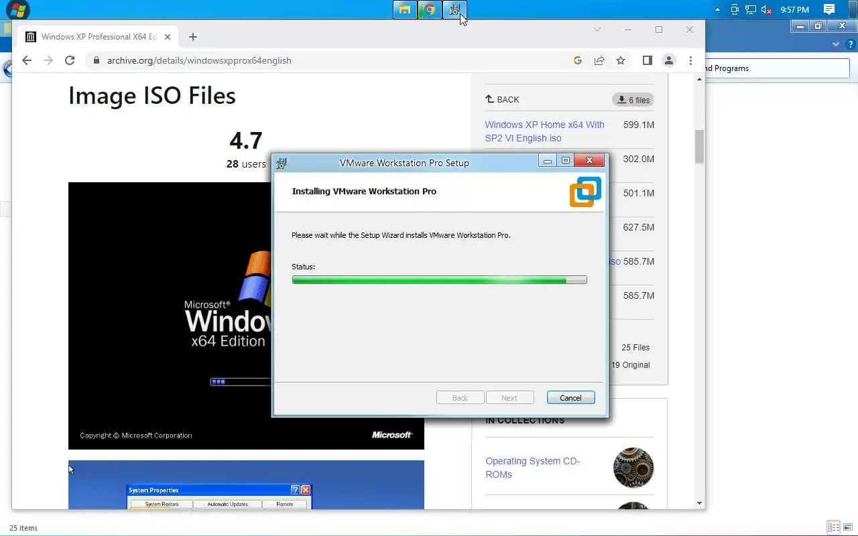
Task: Close the Windows XP Professional tab
Action: click(168, 37)
